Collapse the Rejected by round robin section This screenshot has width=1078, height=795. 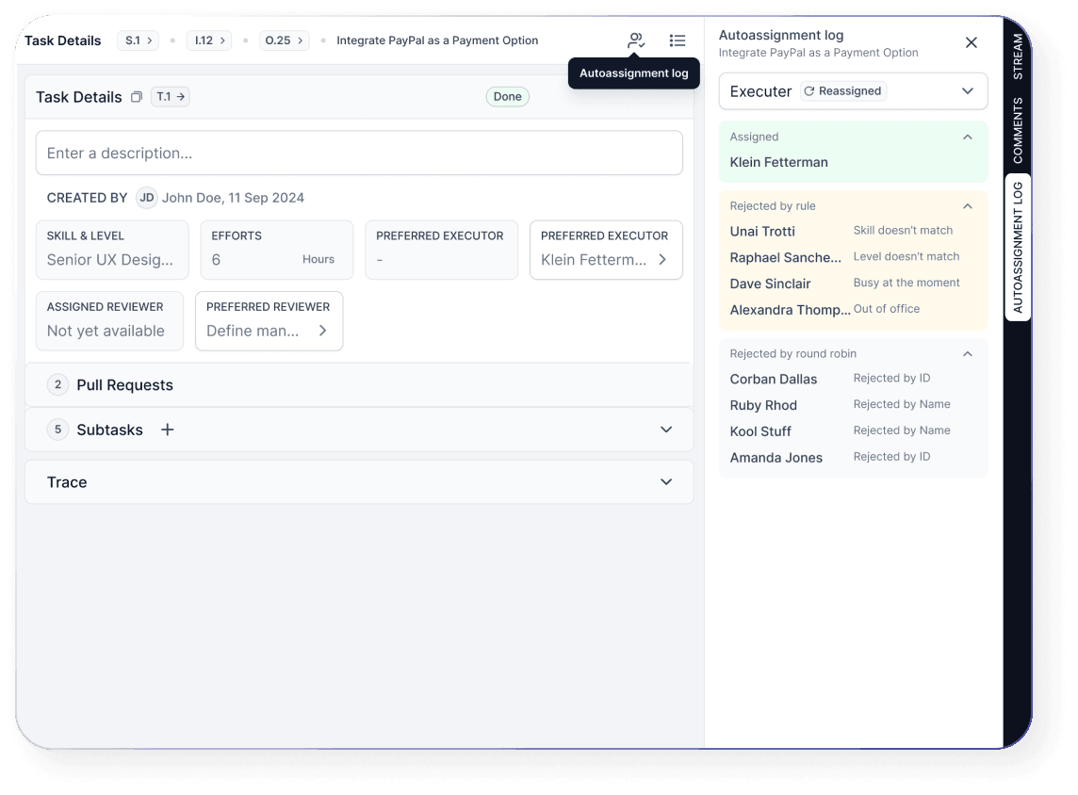tap(967, 353)
